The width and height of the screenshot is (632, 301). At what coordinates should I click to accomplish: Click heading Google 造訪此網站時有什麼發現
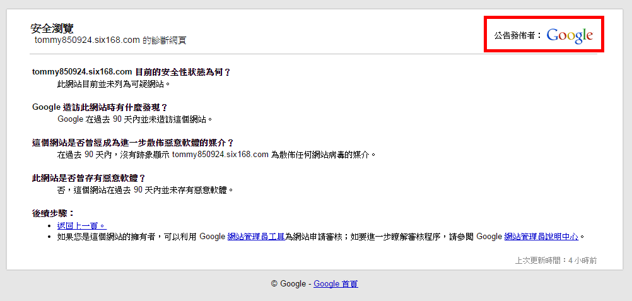(100, 108)
